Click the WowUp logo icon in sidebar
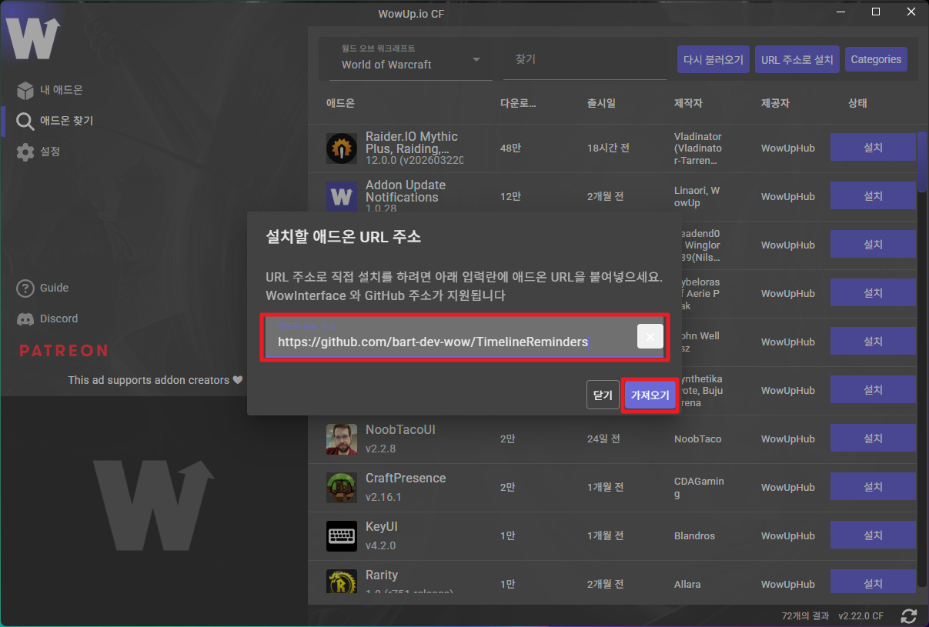Screen dimensions: 929x627 [33, 38]
